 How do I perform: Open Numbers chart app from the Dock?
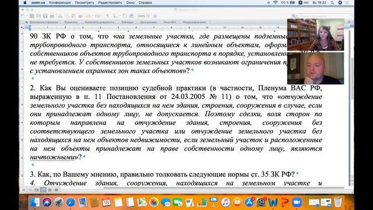click(202, 202)
